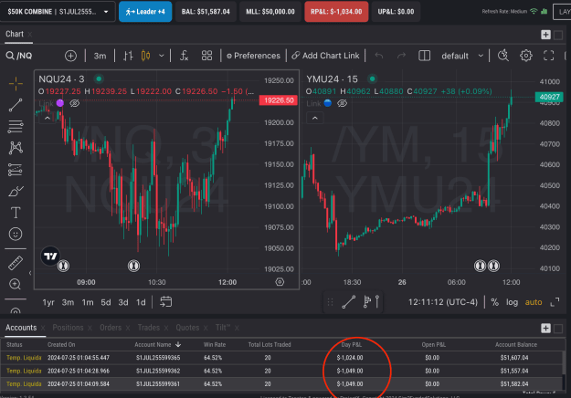Set range to 1yr
The image size is (571, 398).
coord(48,302)
